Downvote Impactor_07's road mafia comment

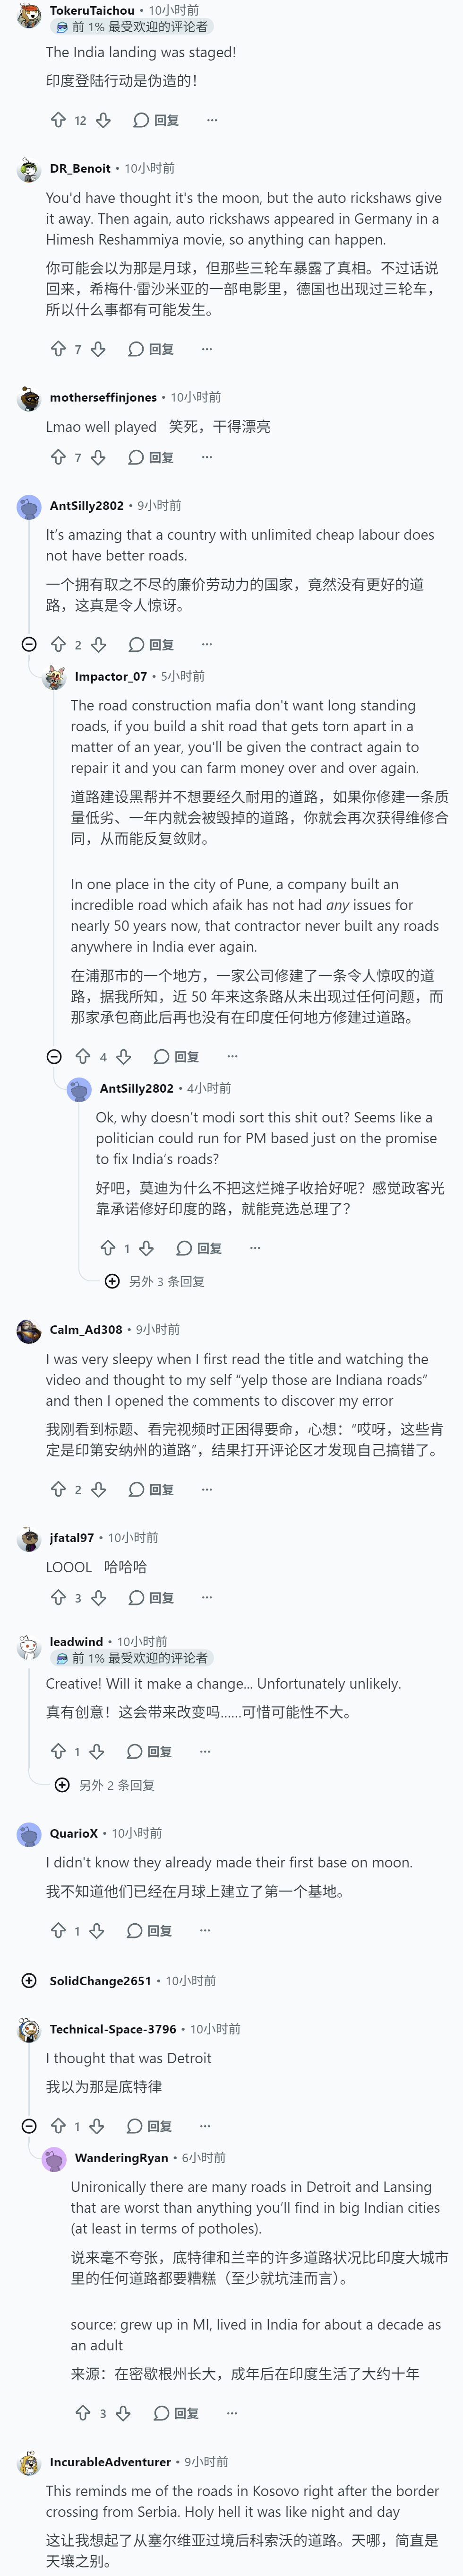[123, 1056]
